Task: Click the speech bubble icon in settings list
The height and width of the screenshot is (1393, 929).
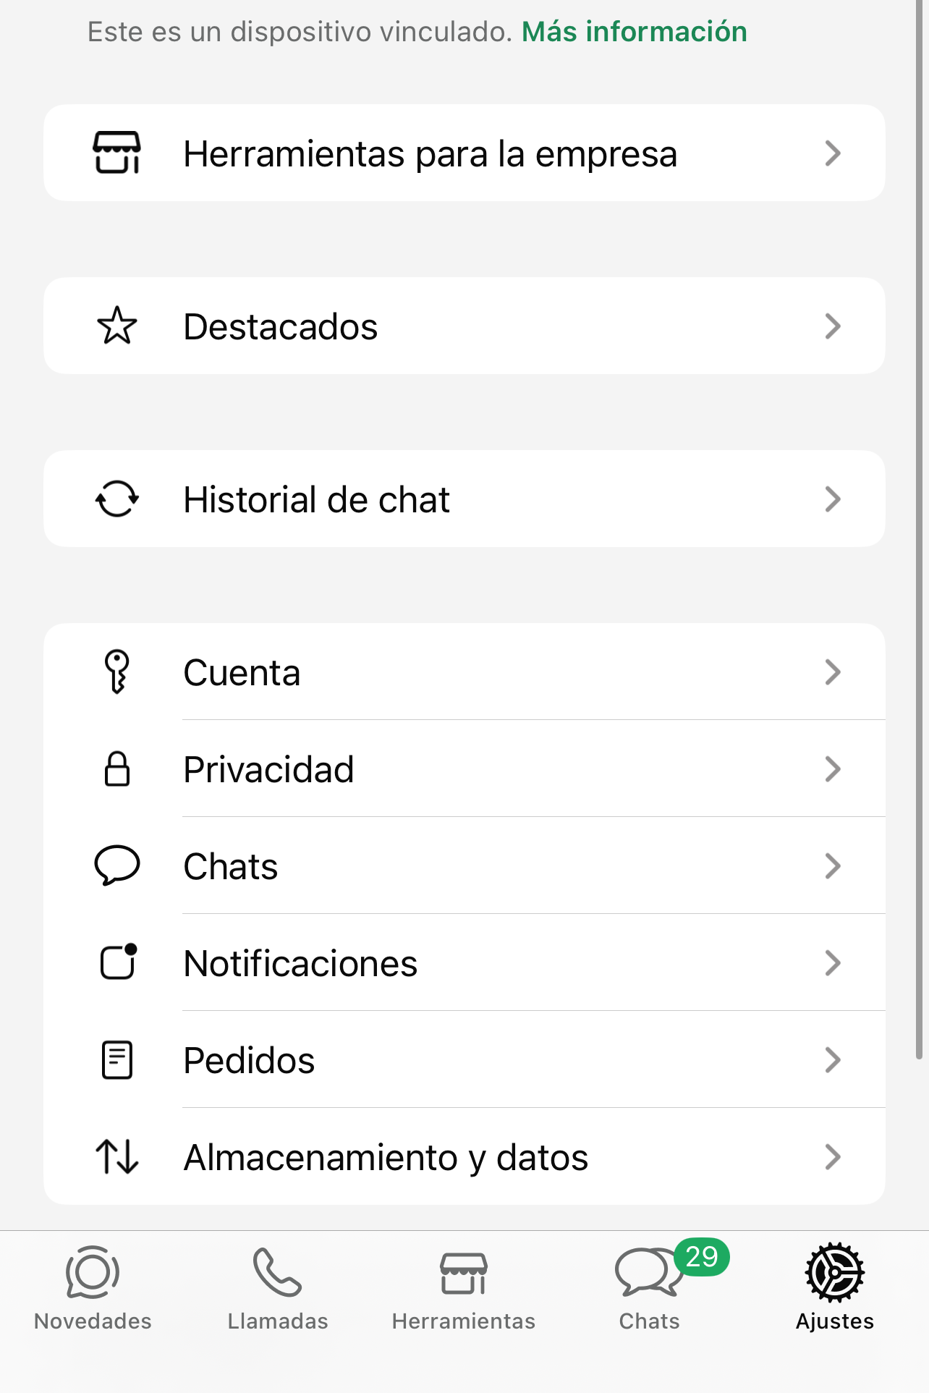Action: [116, 865]
